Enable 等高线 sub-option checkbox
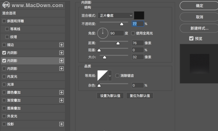 coord(7,29)
